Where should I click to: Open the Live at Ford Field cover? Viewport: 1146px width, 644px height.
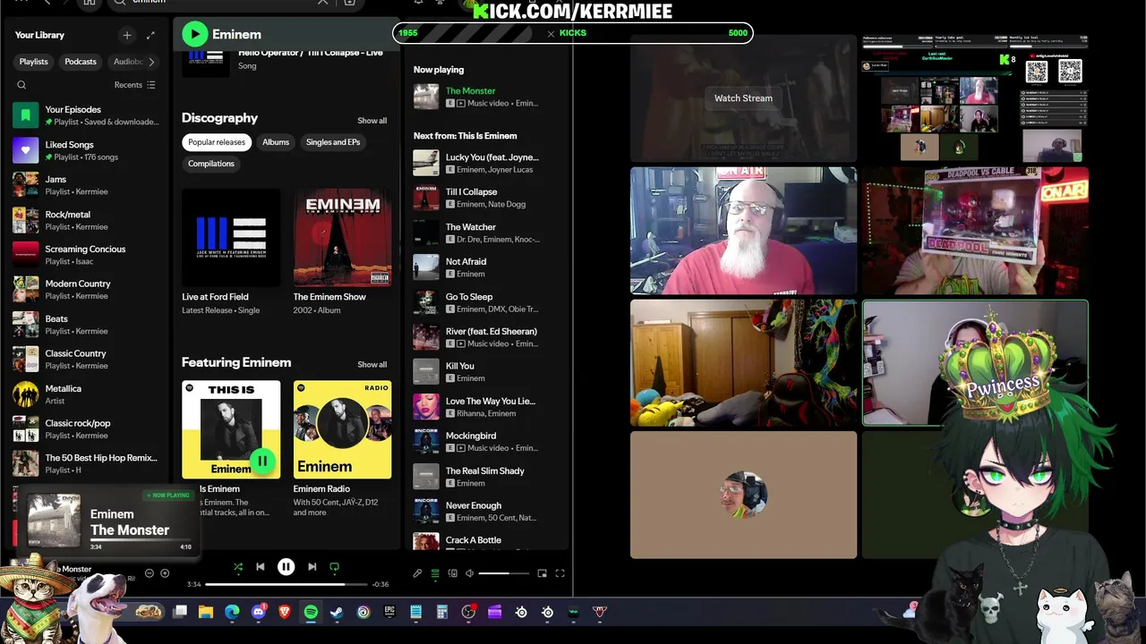pos(231,237)
